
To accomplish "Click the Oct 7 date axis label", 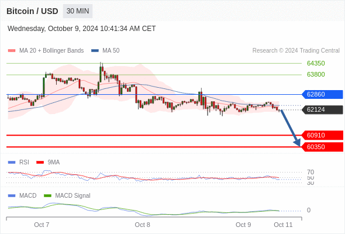I will [x=42, y=225].
